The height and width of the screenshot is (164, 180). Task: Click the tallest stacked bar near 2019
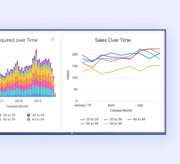(x=36, y=73)
